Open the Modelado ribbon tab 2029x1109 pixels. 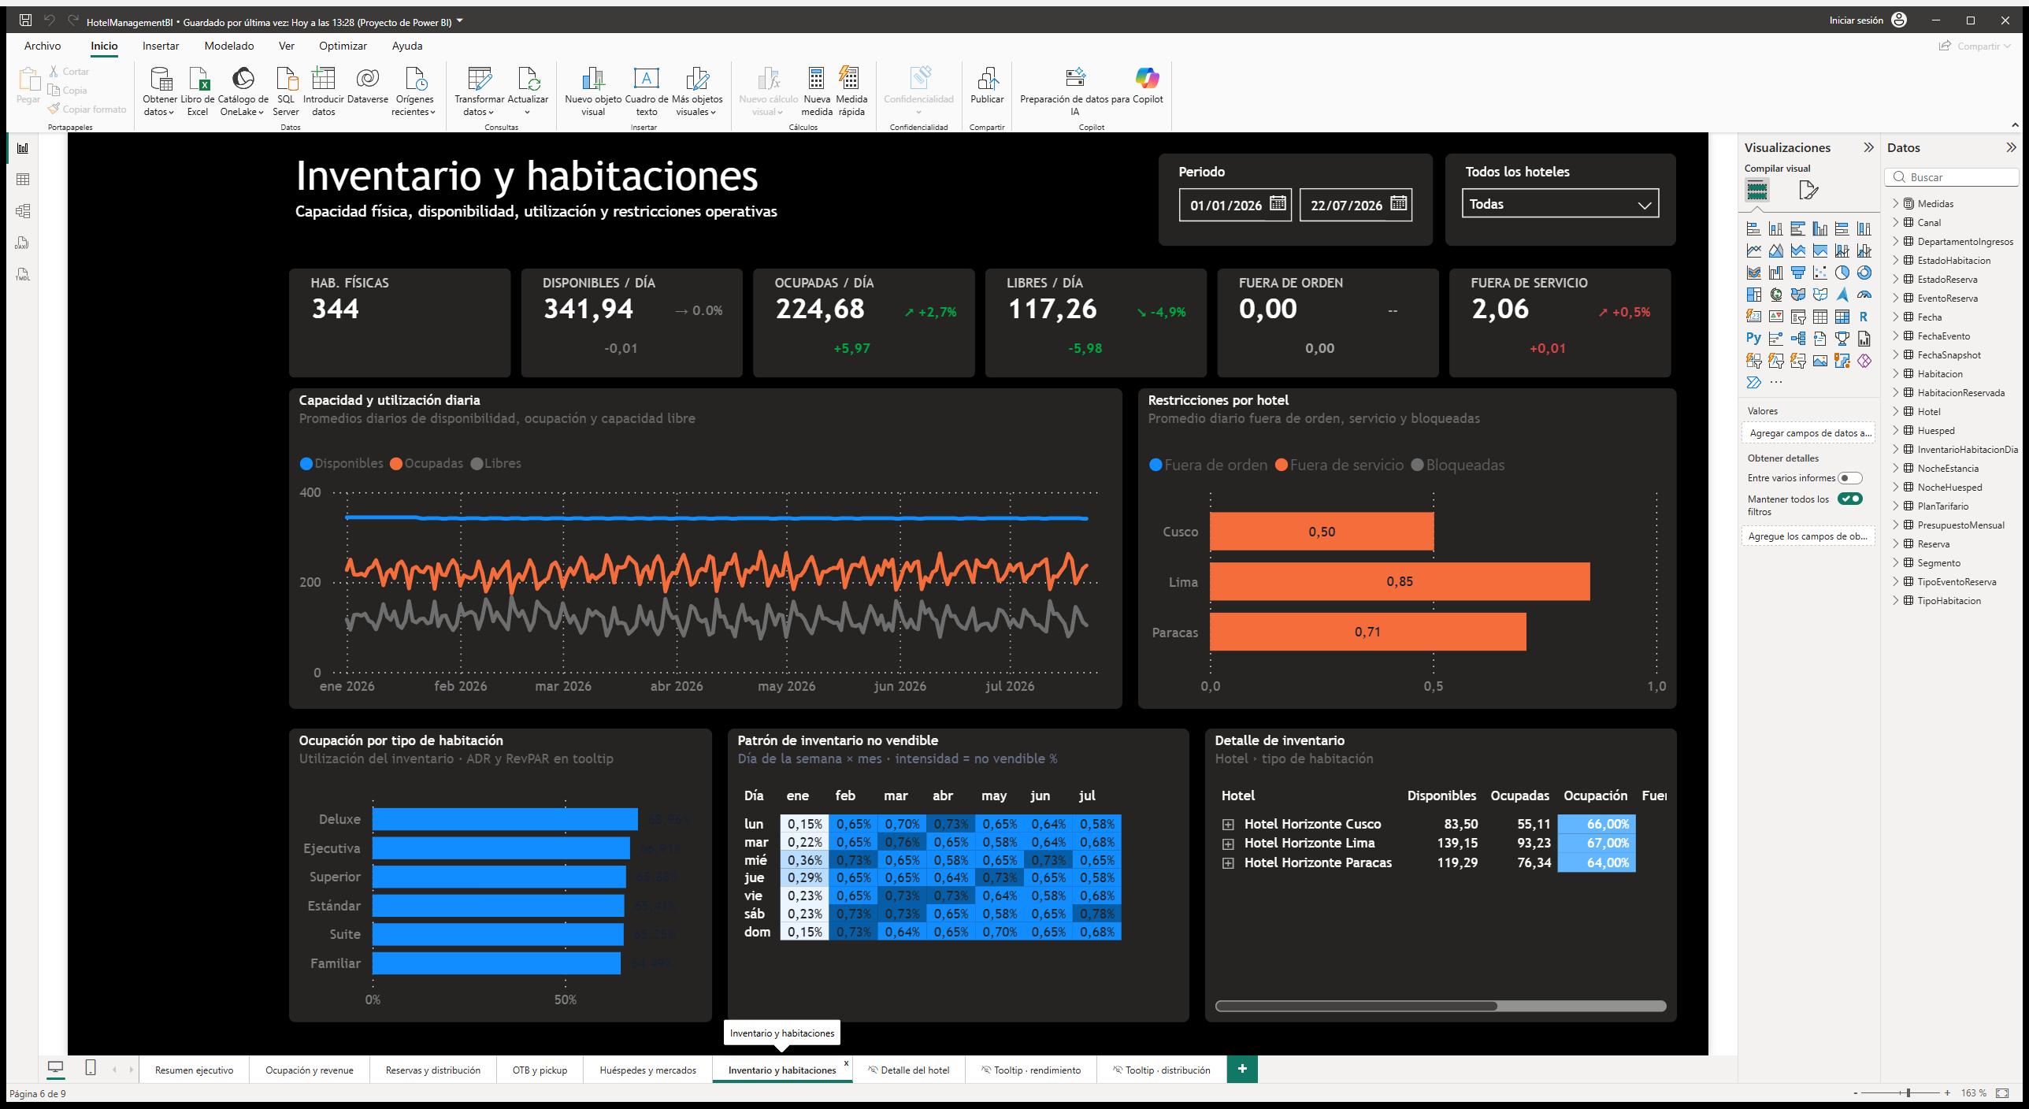coord(229,46)
